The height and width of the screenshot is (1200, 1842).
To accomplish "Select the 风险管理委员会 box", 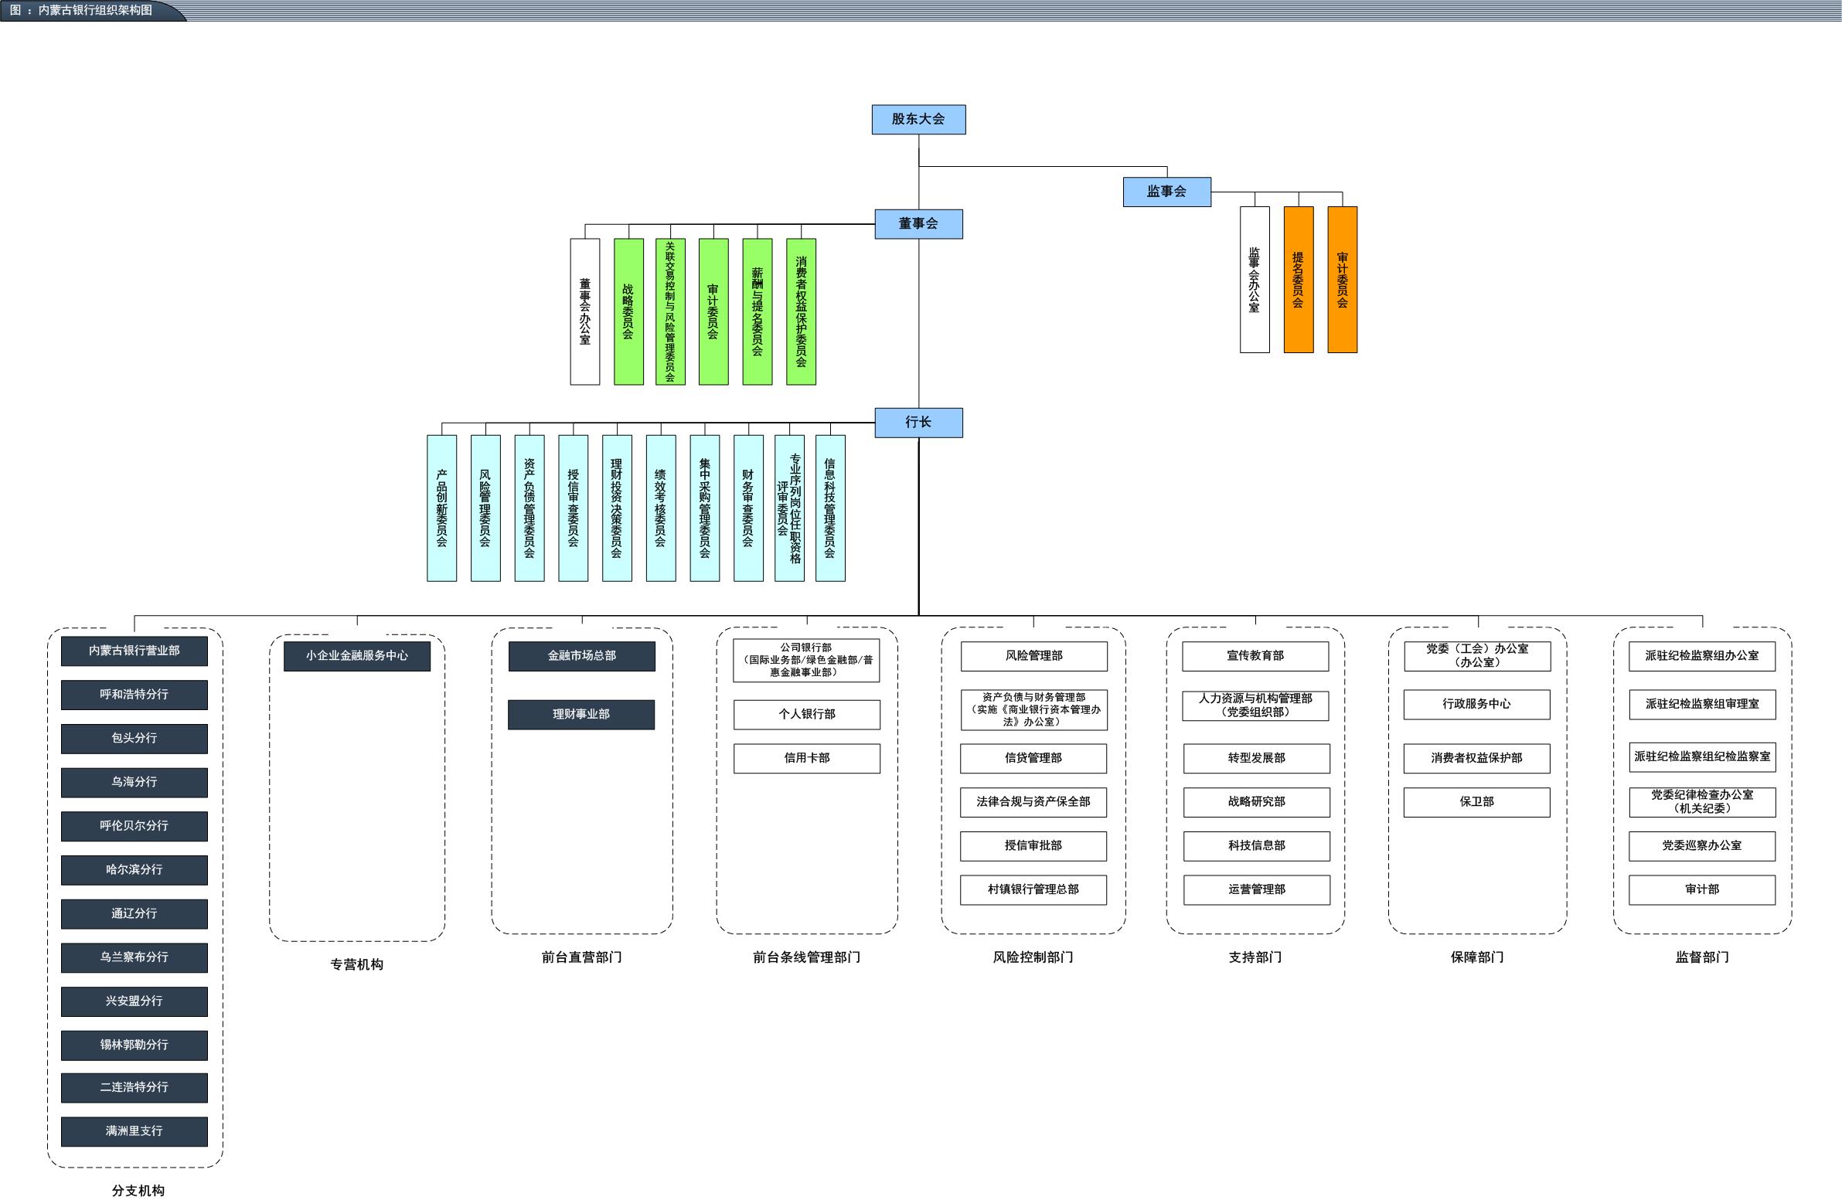I will point(485,508).
